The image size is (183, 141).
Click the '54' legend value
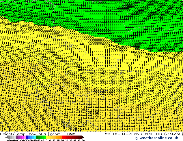[x=83, y=140]
